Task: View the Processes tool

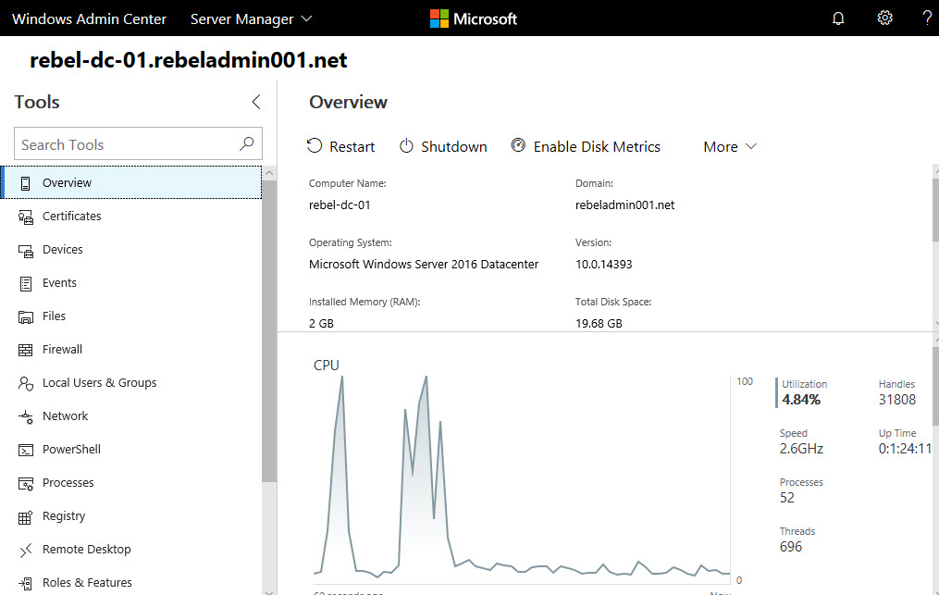Action: 131,483
